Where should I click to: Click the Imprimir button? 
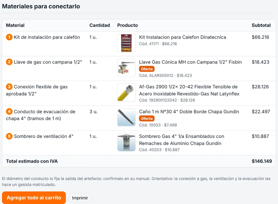tap(80, 198)
